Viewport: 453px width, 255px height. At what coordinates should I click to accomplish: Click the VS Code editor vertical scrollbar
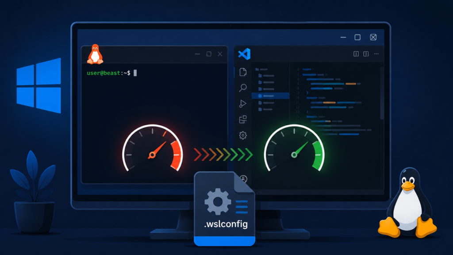click(x=382, y=93)
